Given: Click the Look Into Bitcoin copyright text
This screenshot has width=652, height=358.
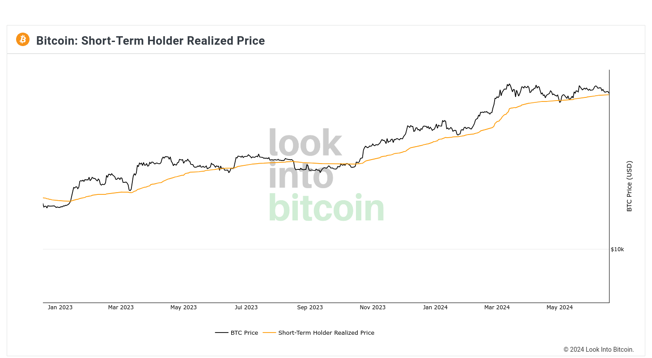Looking at the screenshot, I should (599, 350).
